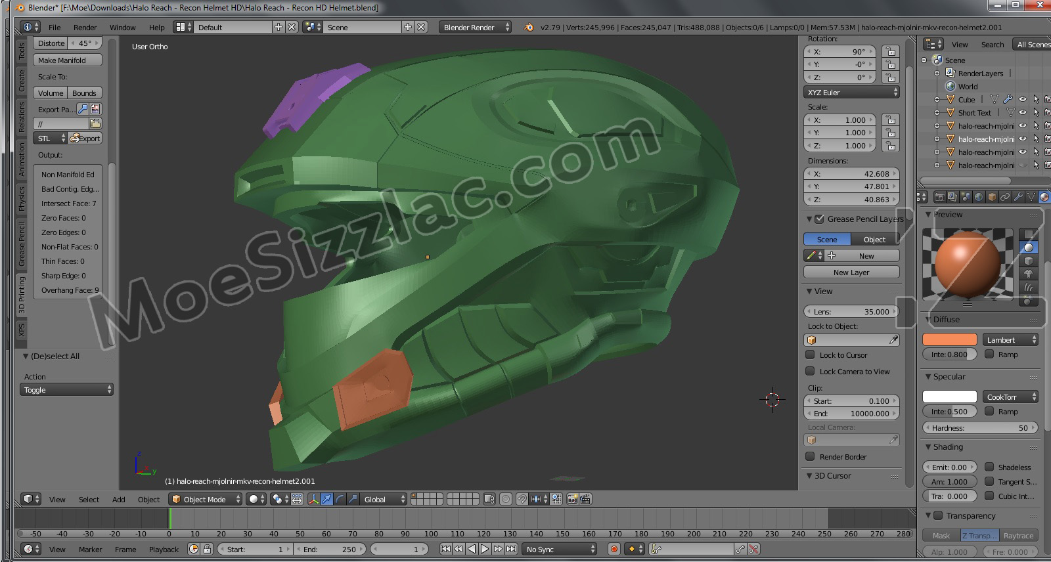Click the Lens value field
Viewport: 1051px width, 562px height.
(x=851, y=312)
